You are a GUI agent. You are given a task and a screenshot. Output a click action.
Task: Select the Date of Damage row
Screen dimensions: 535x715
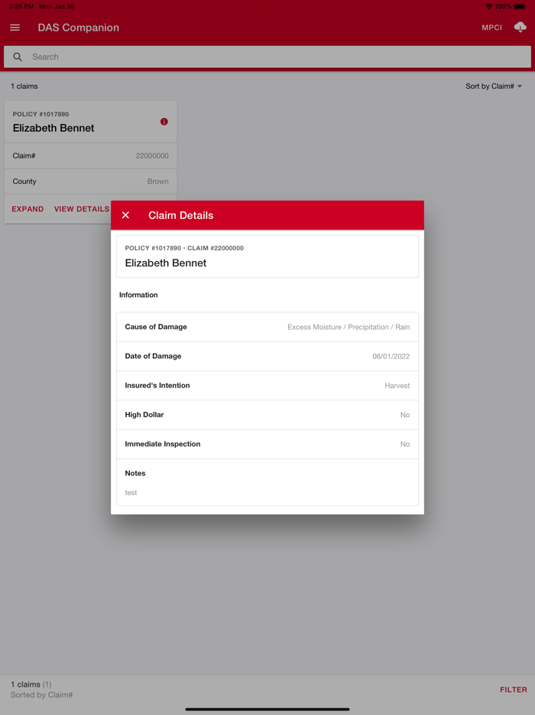tap(267, 356)
